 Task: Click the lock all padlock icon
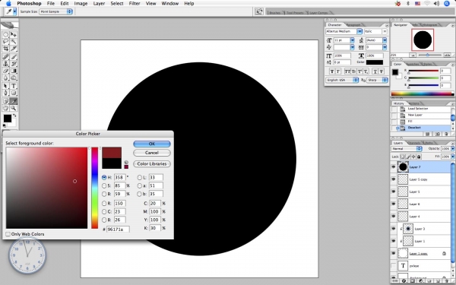(419, 157)
